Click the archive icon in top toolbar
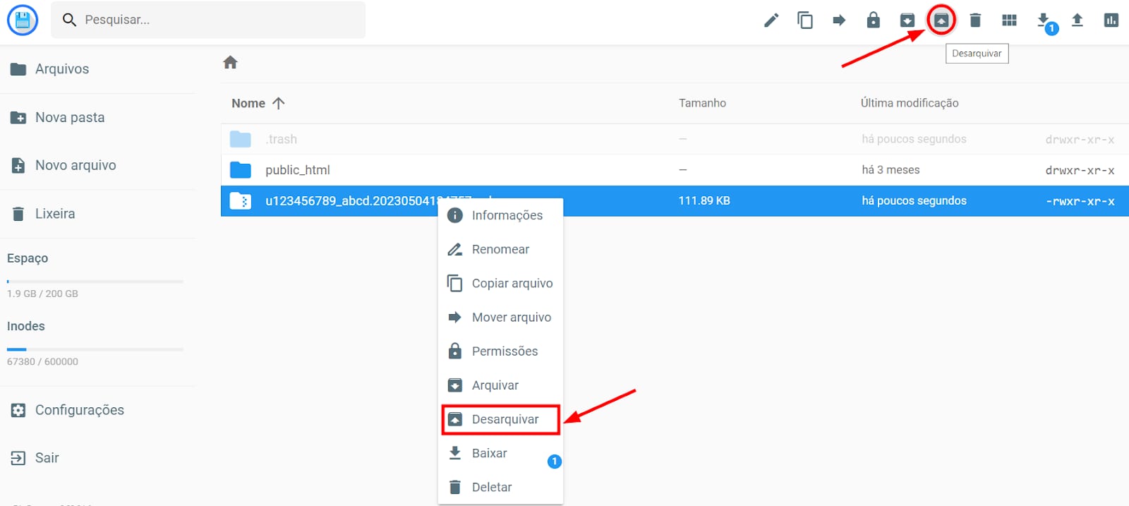 [907, 20]
